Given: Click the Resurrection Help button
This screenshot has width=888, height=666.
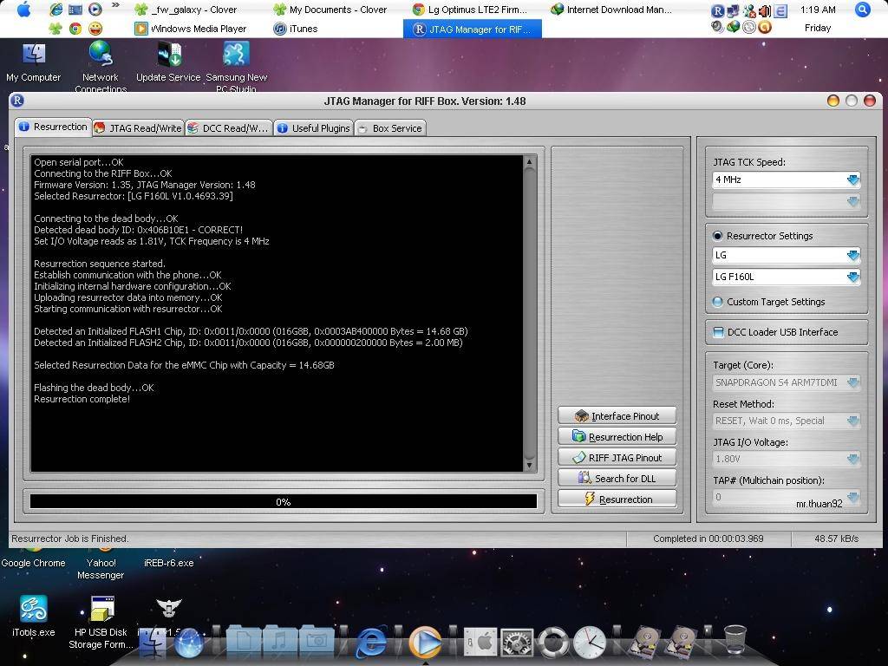Looking at the screenshot, I should (x=617, y=437).
